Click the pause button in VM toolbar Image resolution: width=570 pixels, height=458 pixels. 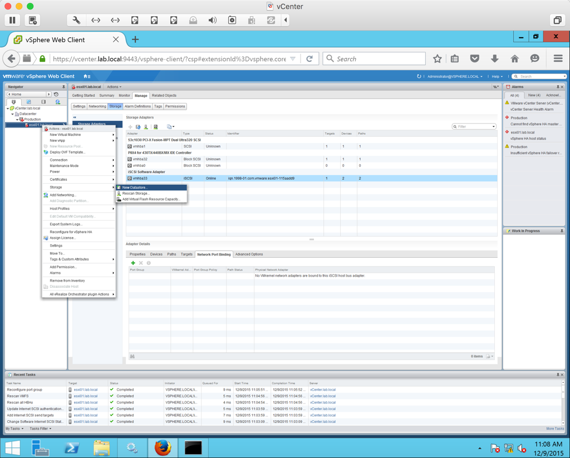pos(12,20)
